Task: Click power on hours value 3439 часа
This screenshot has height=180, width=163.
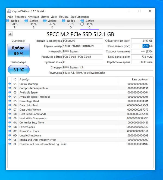Action: (142, 62)
